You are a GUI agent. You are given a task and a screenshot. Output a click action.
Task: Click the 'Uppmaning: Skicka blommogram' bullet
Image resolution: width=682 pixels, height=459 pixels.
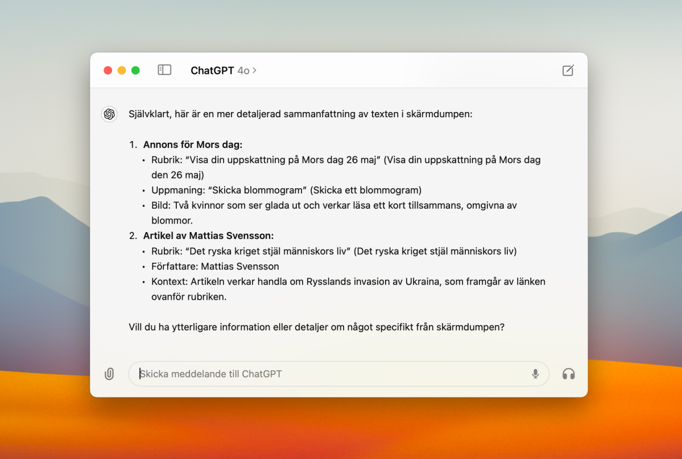coord(286,190)
